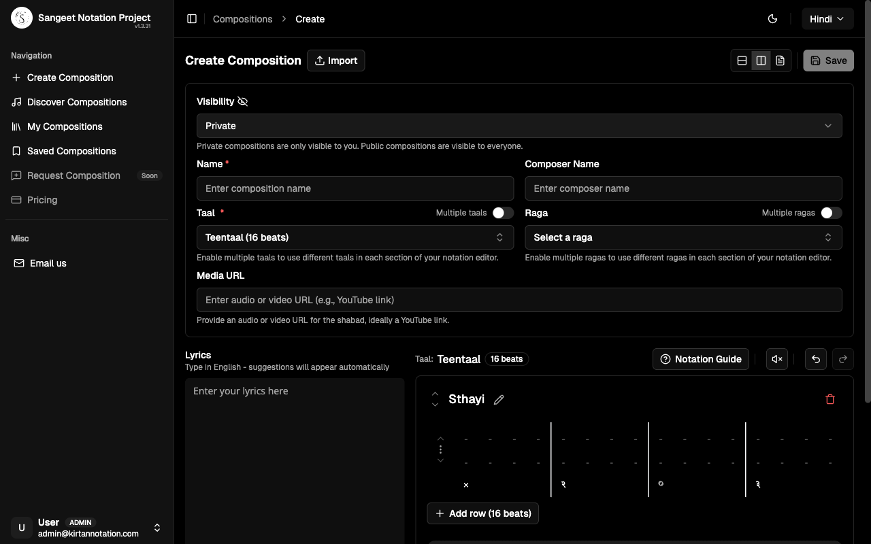Edit the Sthayi section name with pencil icon

tap(499, 399)
